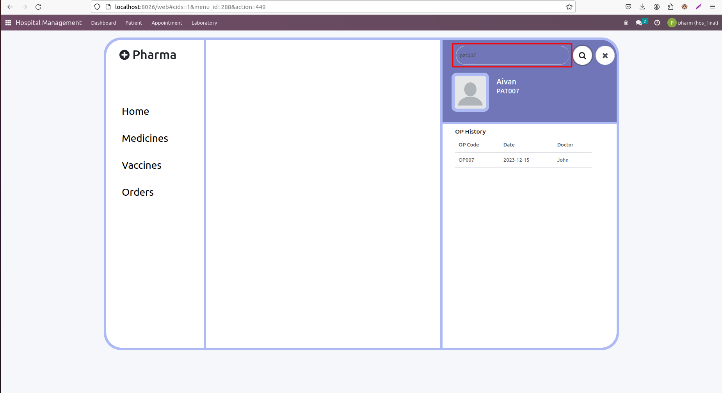Open the debug bug icon
The height and width of the screenshot is (393, 722).
click(626, 23)
